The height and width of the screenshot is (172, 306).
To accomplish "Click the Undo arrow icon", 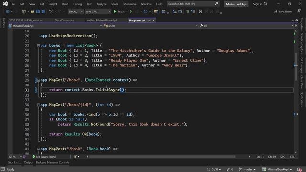I will [x=51, y=11].
